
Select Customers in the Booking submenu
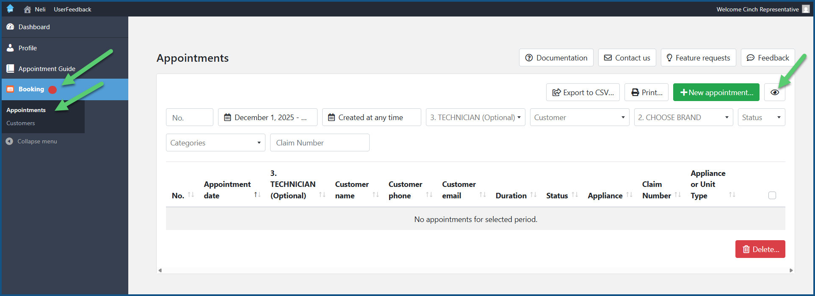(21, 123)
